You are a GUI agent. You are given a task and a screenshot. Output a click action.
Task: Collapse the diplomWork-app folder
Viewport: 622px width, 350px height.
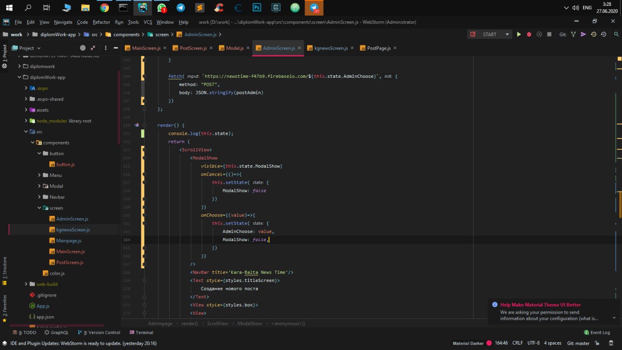click(19, 77)
